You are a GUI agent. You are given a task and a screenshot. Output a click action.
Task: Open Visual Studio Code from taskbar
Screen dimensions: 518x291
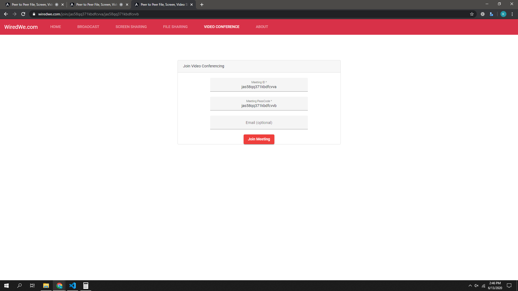(x=72, y=286)
